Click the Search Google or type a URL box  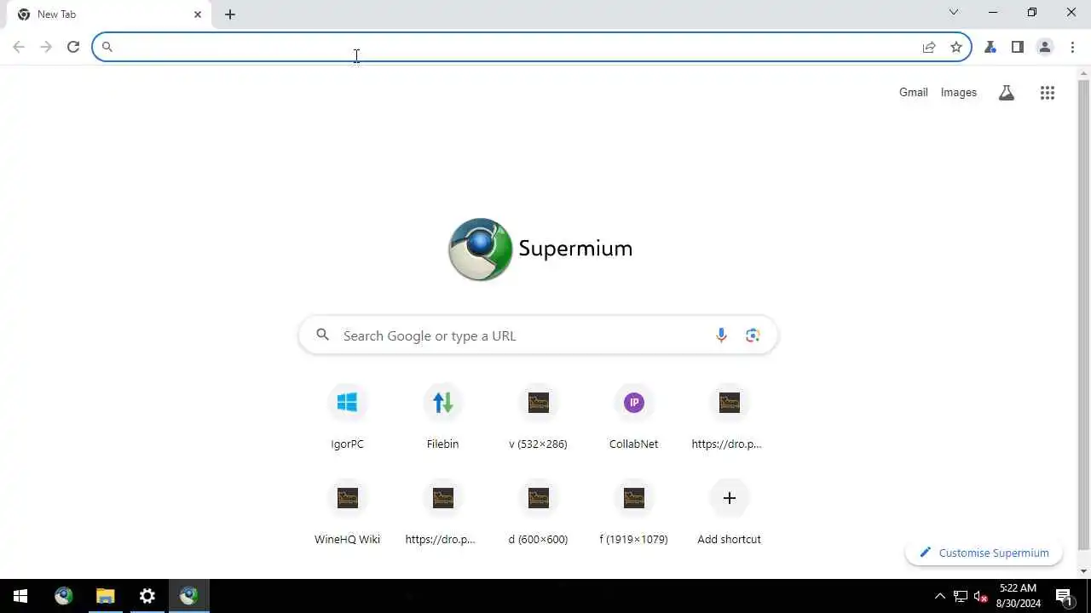pos(538,335)
